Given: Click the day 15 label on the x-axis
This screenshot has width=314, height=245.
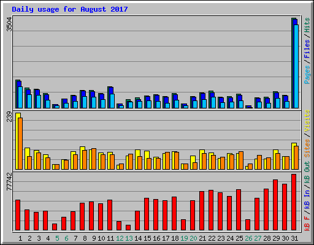Looking at the screenshot, I should click(x=147, y=238).
